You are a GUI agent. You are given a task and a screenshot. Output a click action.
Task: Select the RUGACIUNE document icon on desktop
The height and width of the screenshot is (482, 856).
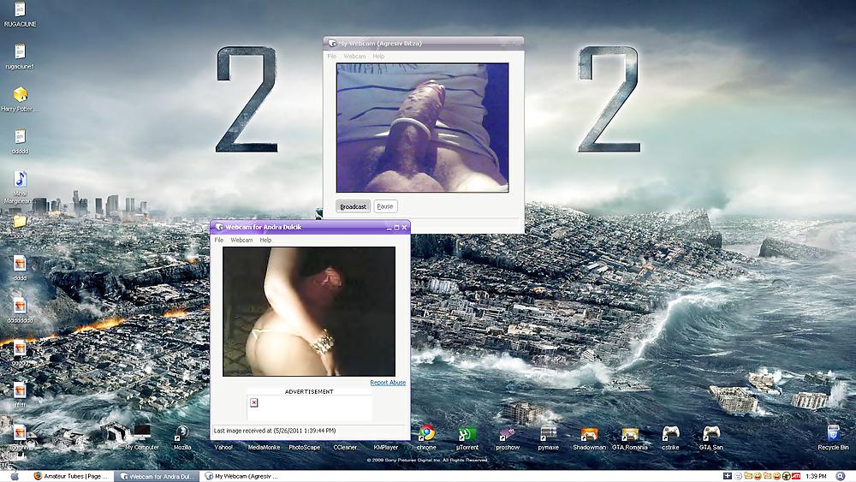click(x=21, y=9)
